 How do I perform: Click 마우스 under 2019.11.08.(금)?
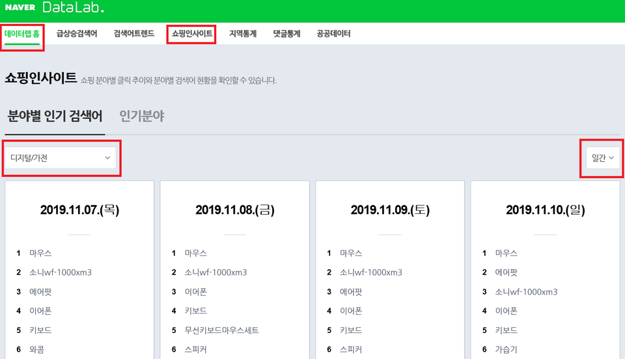coord(196,253)
